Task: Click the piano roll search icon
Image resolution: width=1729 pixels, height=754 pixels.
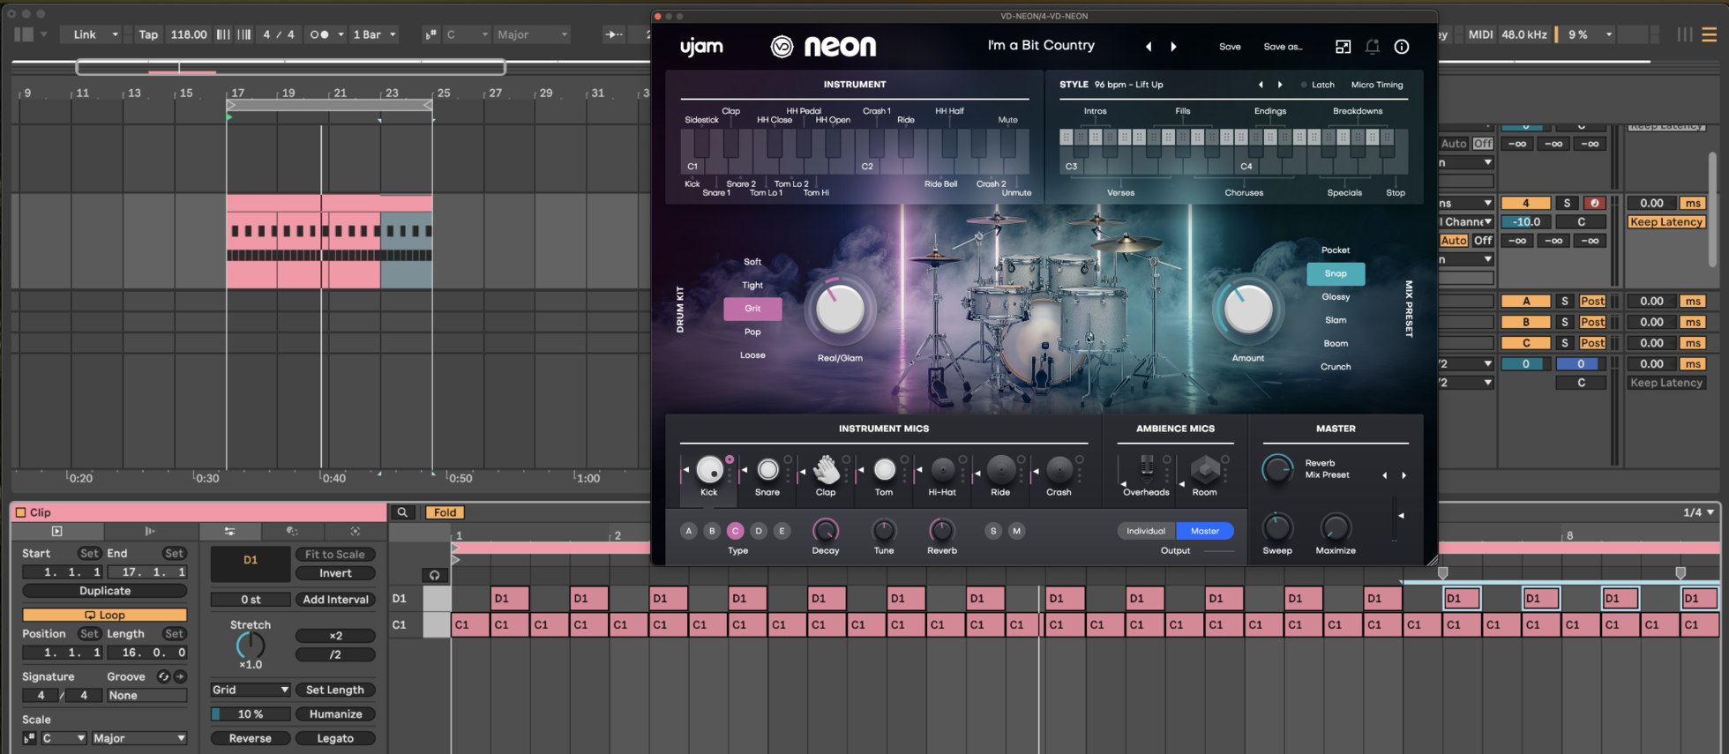Action: [402, 512]
